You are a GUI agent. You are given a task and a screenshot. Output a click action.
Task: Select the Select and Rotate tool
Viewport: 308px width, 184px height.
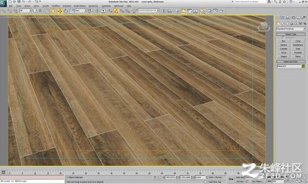(66, 11)
